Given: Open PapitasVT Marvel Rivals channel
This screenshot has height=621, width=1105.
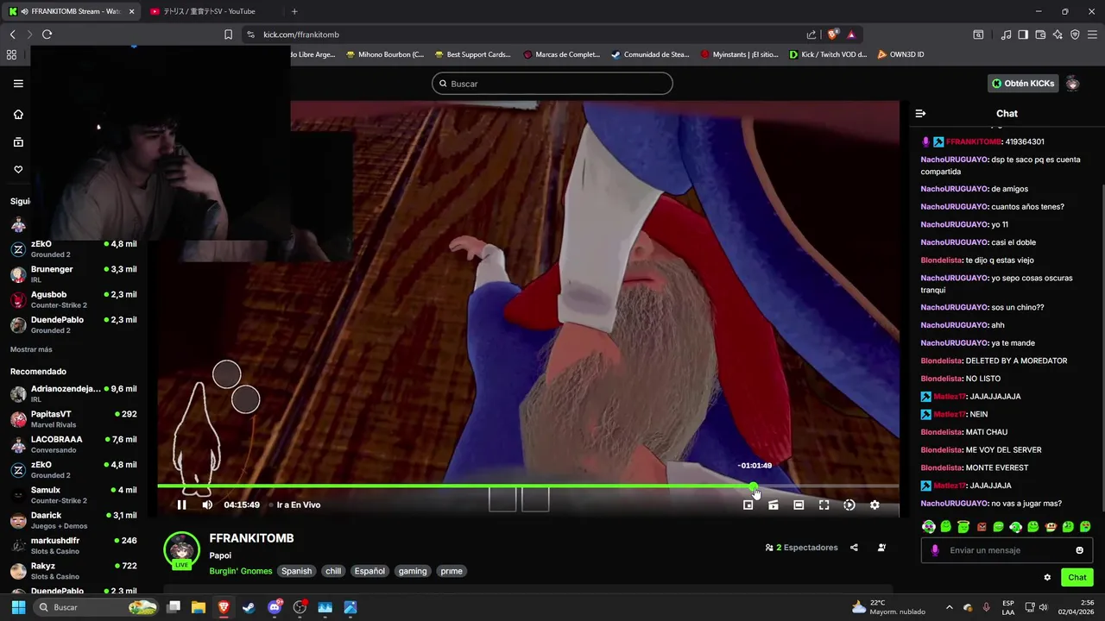Looking at the screenshot, I should click(x=73, y=419).
